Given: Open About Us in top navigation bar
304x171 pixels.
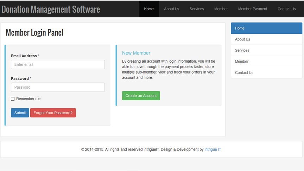Looking at the screenshot, I should [x=171, y=9].
